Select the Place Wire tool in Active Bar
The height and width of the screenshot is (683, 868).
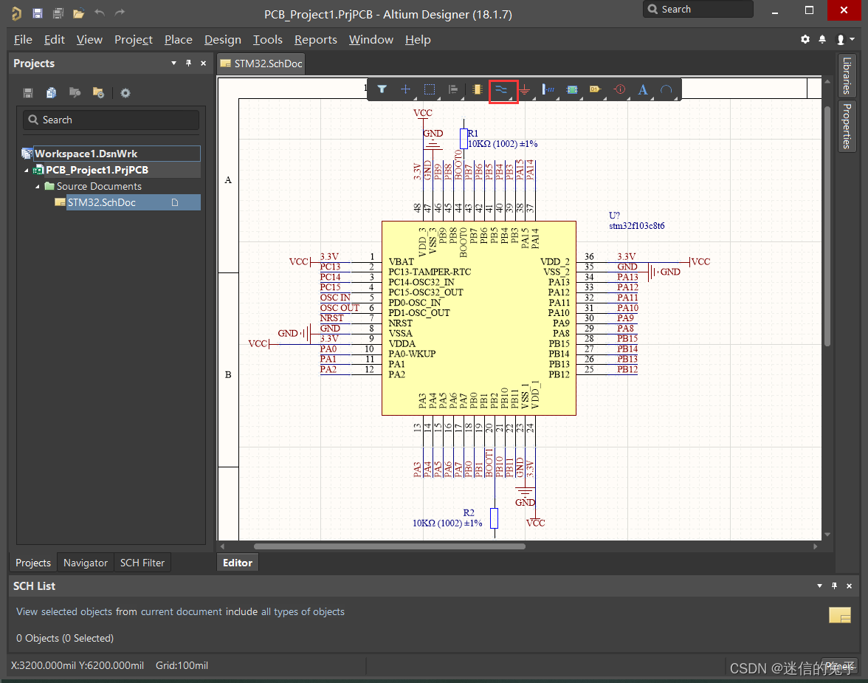pos(502,89)
